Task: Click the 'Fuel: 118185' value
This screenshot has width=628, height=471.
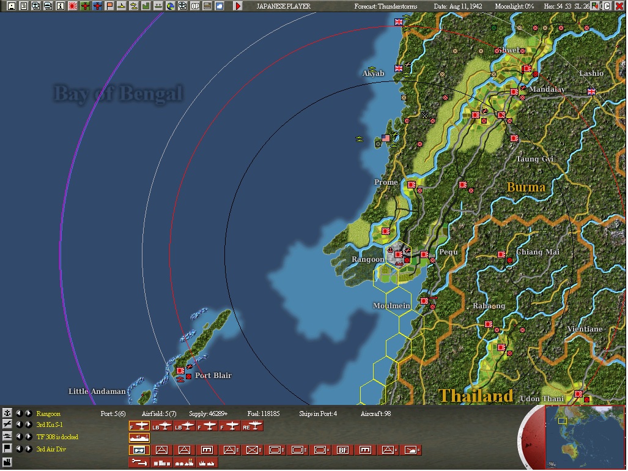Action: click(263, 414)
